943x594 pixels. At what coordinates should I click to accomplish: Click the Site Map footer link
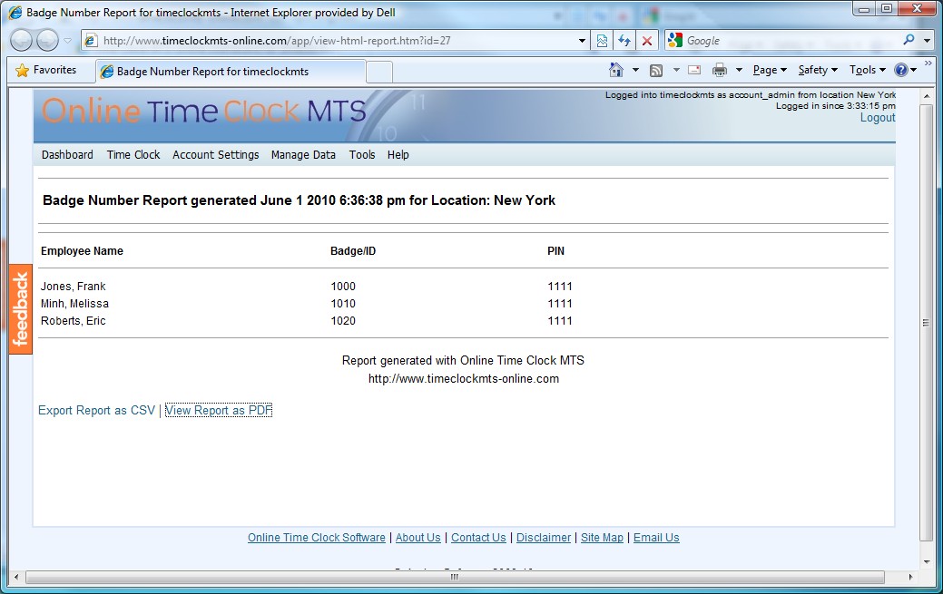point(602,538)
